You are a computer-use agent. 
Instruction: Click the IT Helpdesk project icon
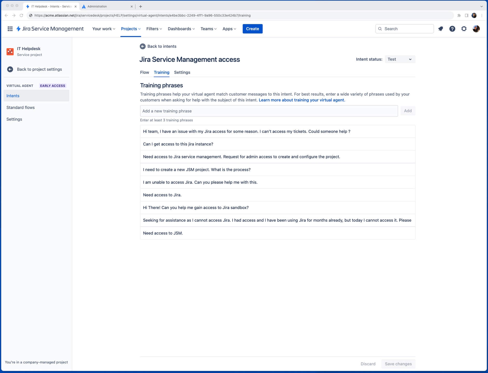(x=10, y=52)
